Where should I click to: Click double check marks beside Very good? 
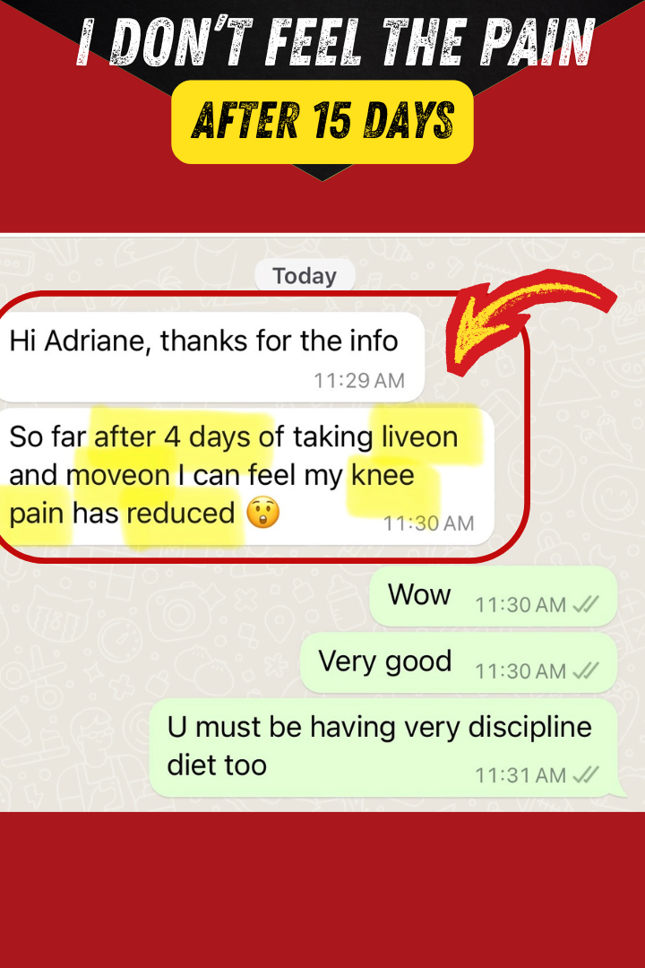(586, 670)
